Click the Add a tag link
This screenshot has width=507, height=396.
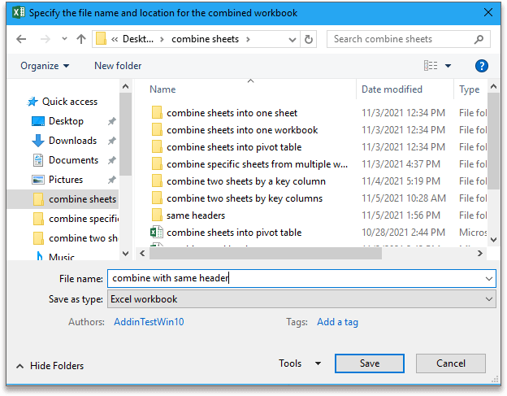337,322
